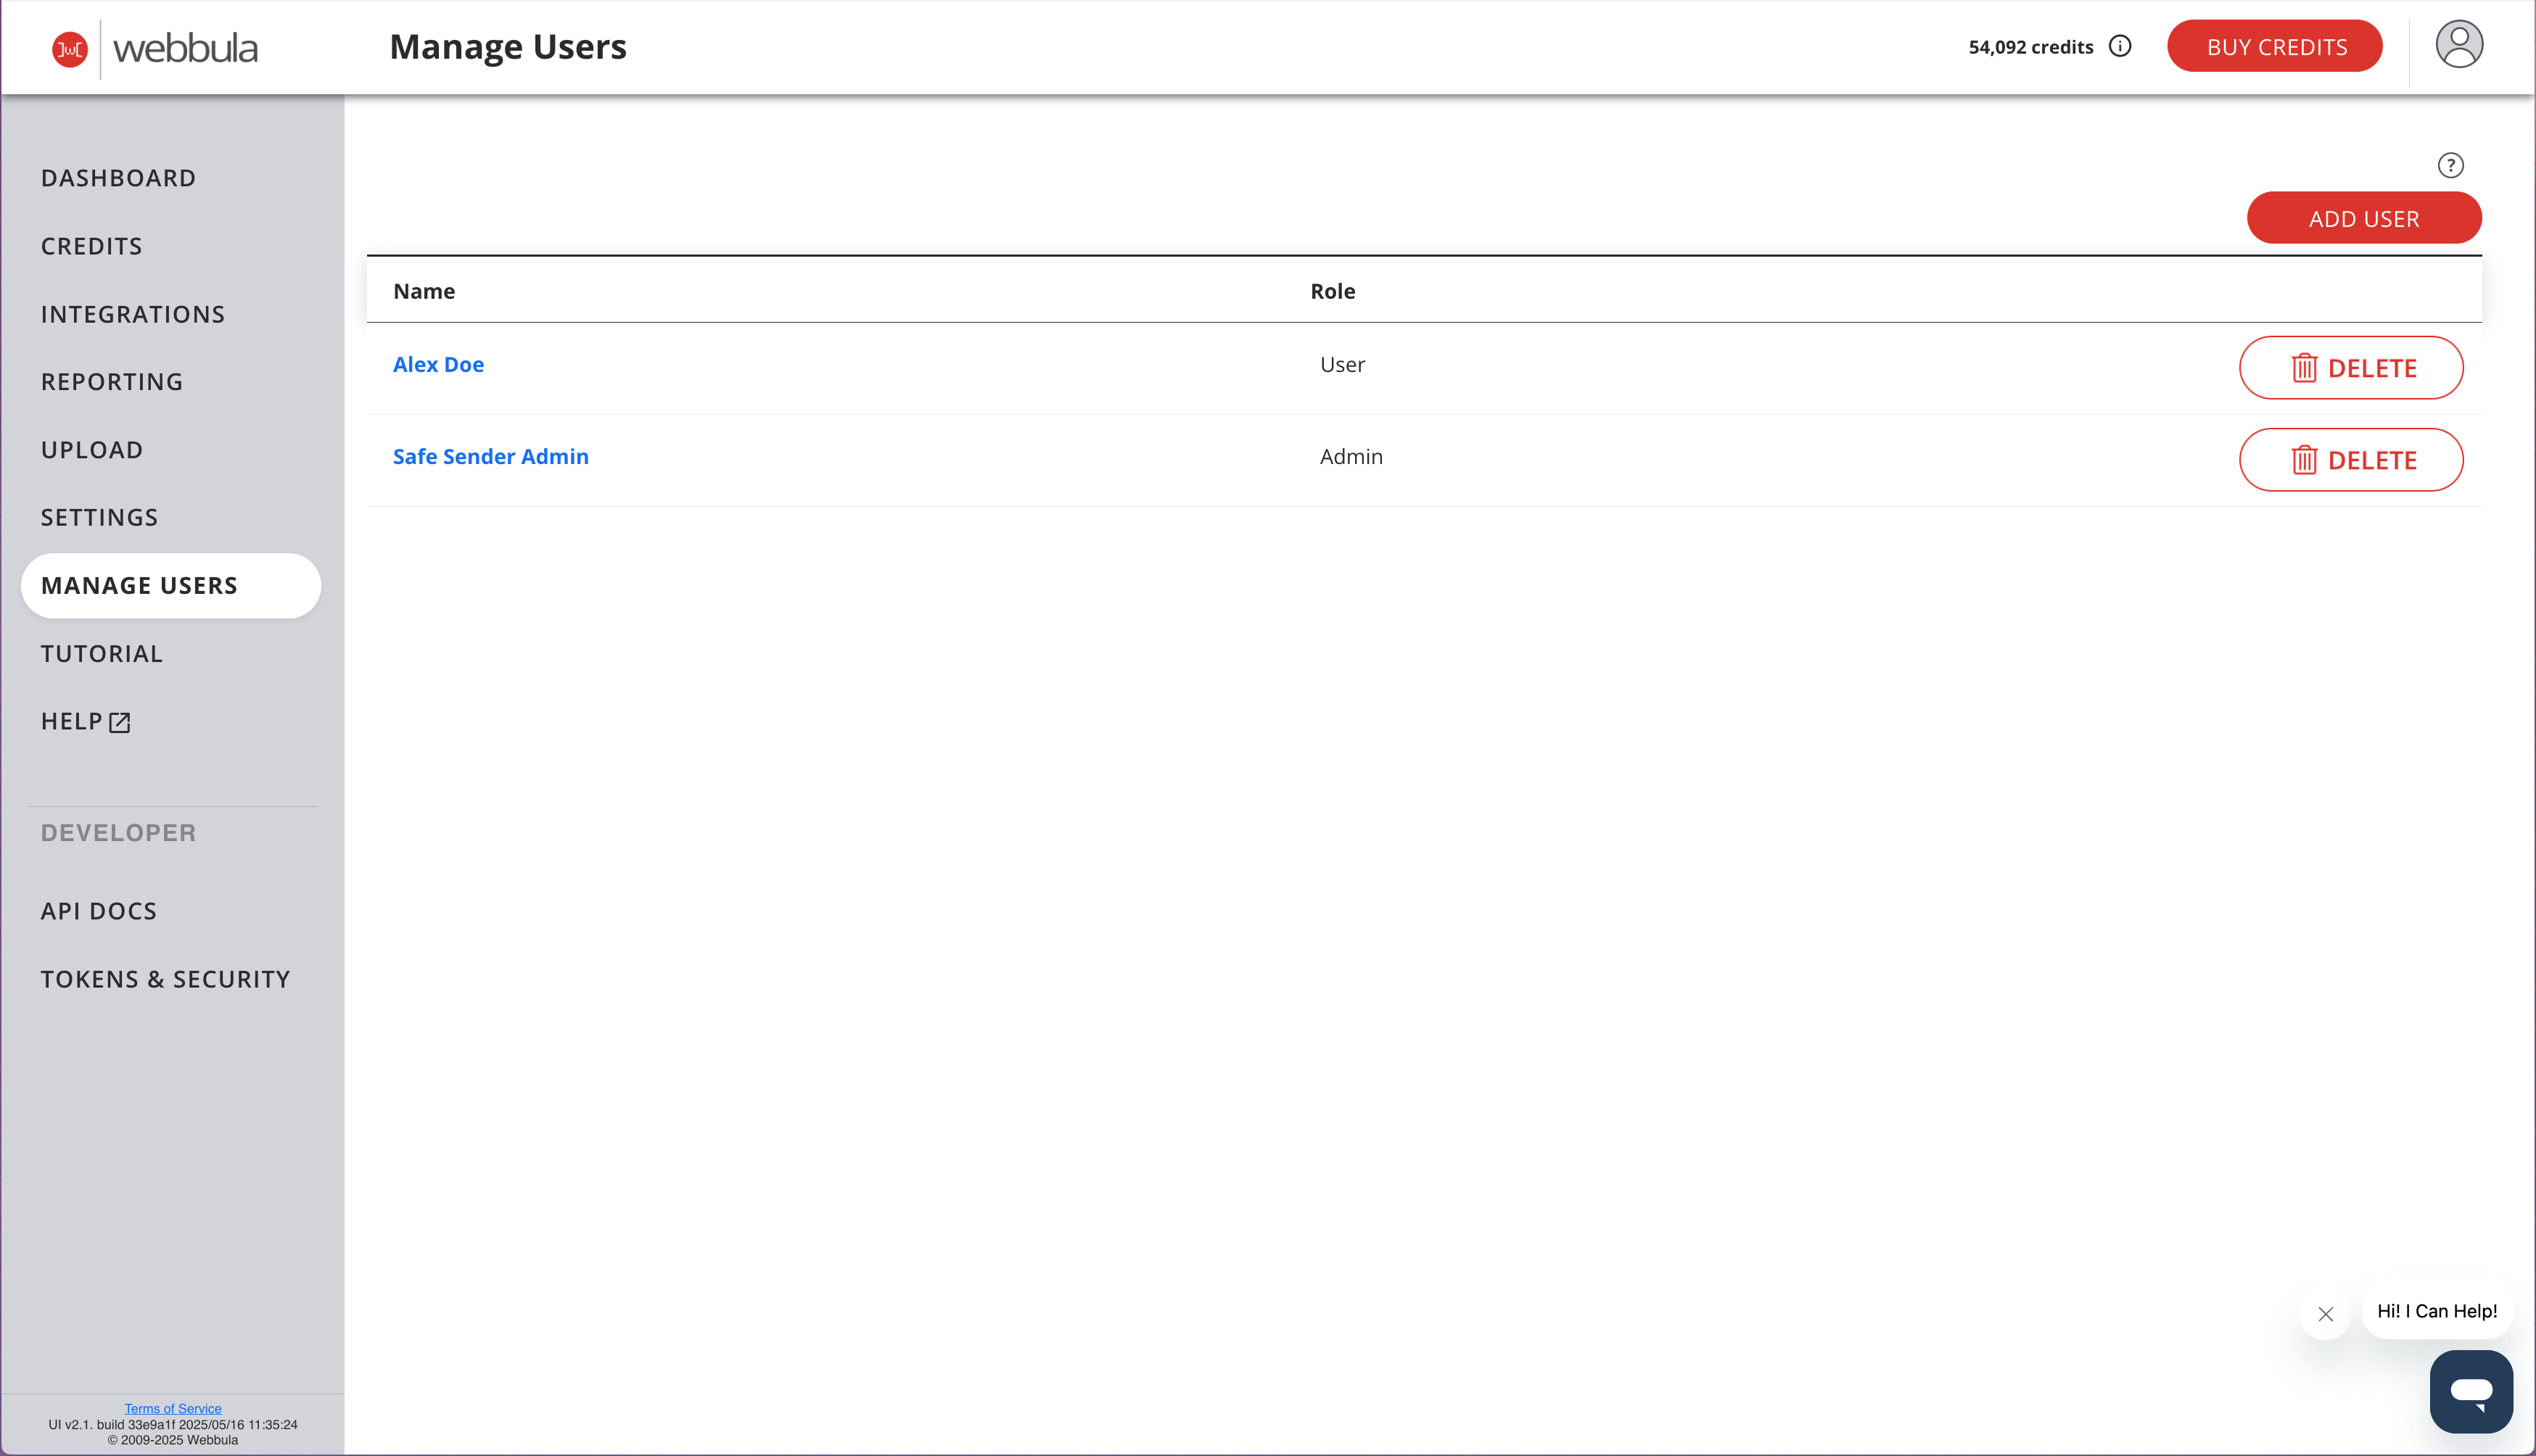Open the user account profile icon
Image resolution: width=2536 pixels, height=1456 pixels.
(x=2459, y=44)
